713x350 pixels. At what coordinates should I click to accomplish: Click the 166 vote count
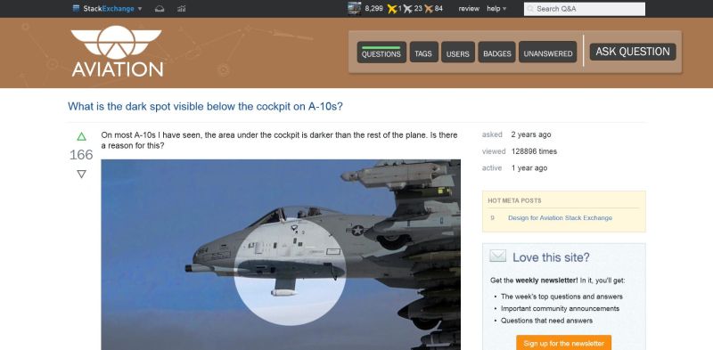(81, 155)
